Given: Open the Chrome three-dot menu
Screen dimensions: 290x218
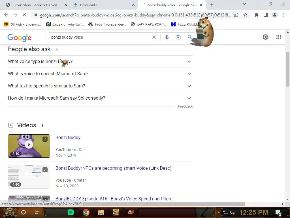Looking at the screenshot, I should [284, 15].
